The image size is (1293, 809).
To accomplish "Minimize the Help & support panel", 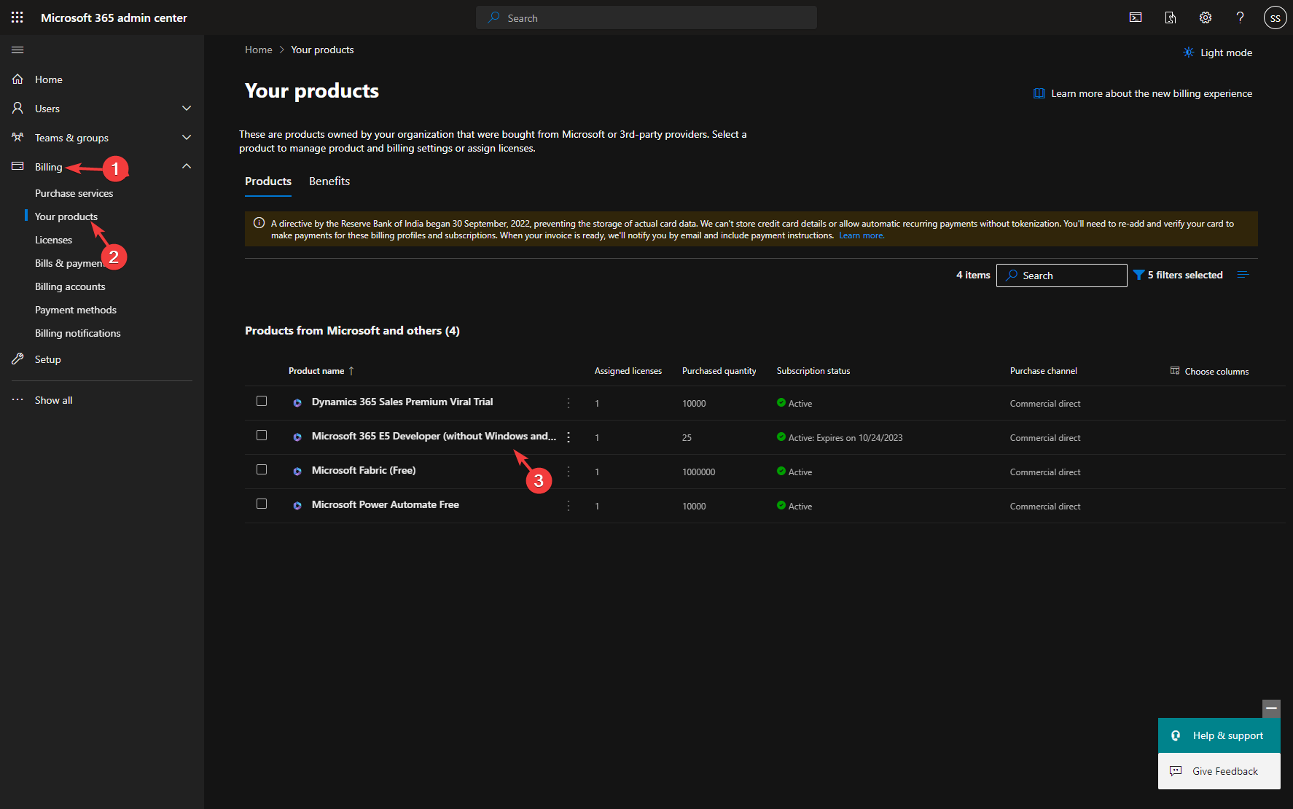I will [x=1271, y=708].
